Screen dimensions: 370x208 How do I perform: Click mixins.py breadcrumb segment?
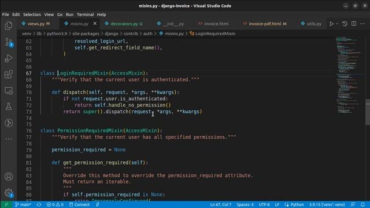[172, 34]
